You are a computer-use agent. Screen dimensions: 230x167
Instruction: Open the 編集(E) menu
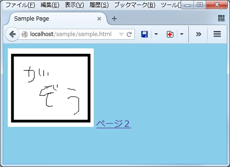[x=50, y=5]
